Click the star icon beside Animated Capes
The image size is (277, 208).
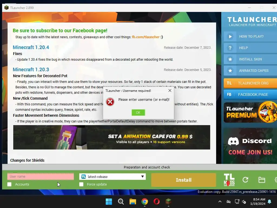point(230,71)
